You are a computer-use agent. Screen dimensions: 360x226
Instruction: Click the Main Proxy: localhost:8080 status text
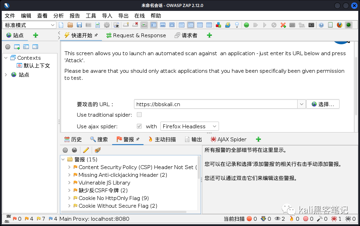(x=94, y=219)
